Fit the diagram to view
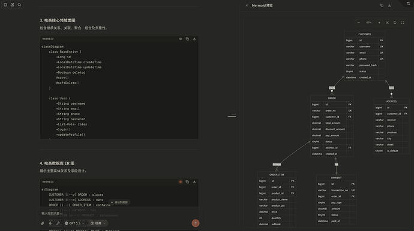Screen dimensions: 414x231 387,23
